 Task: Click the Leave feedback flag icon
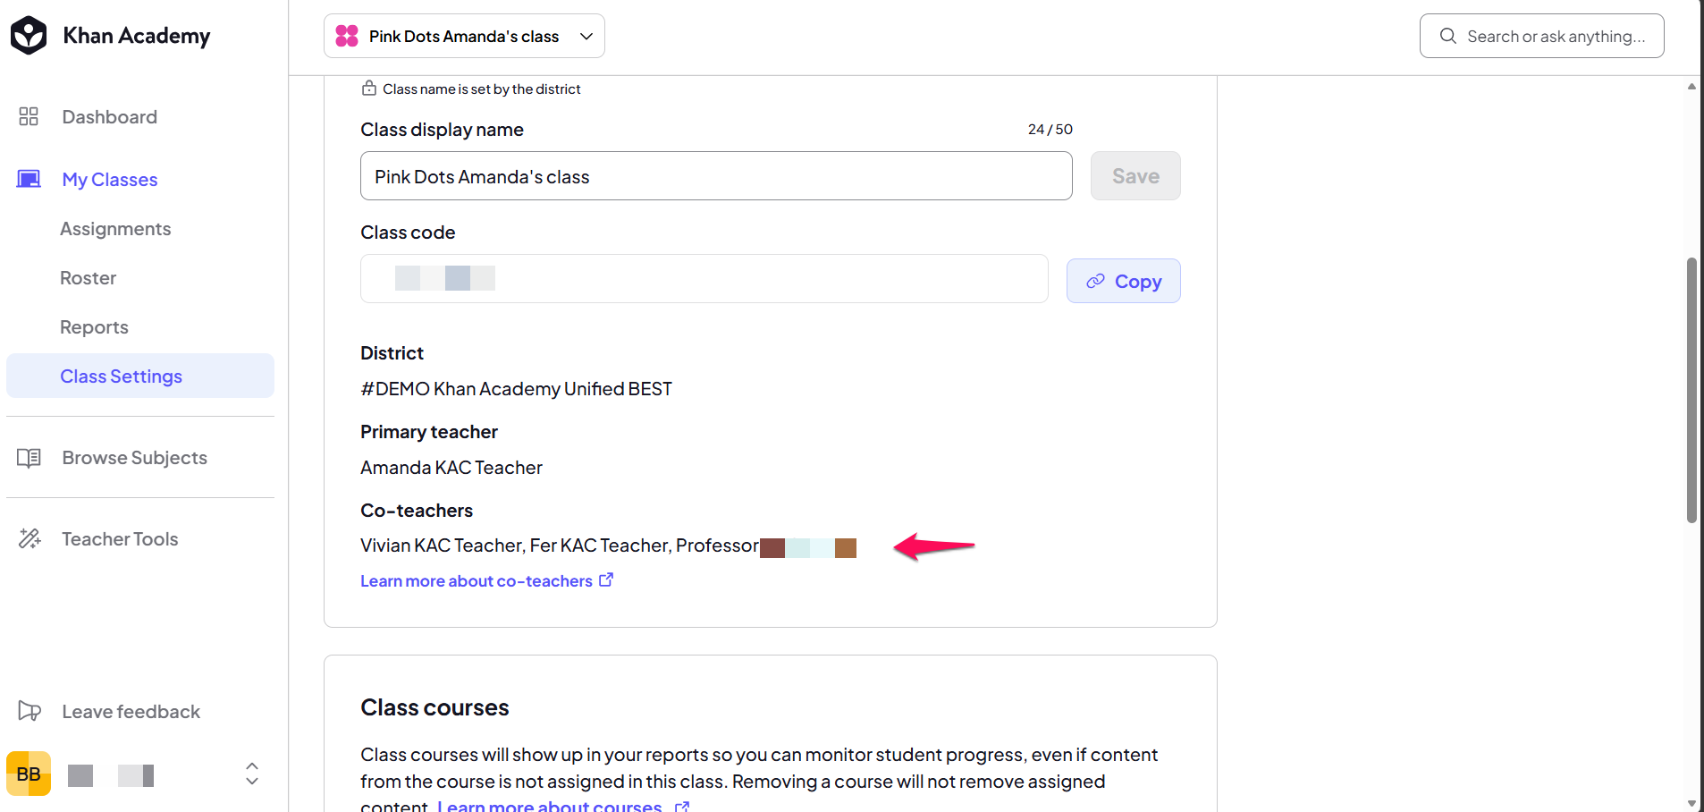(30, 711)
